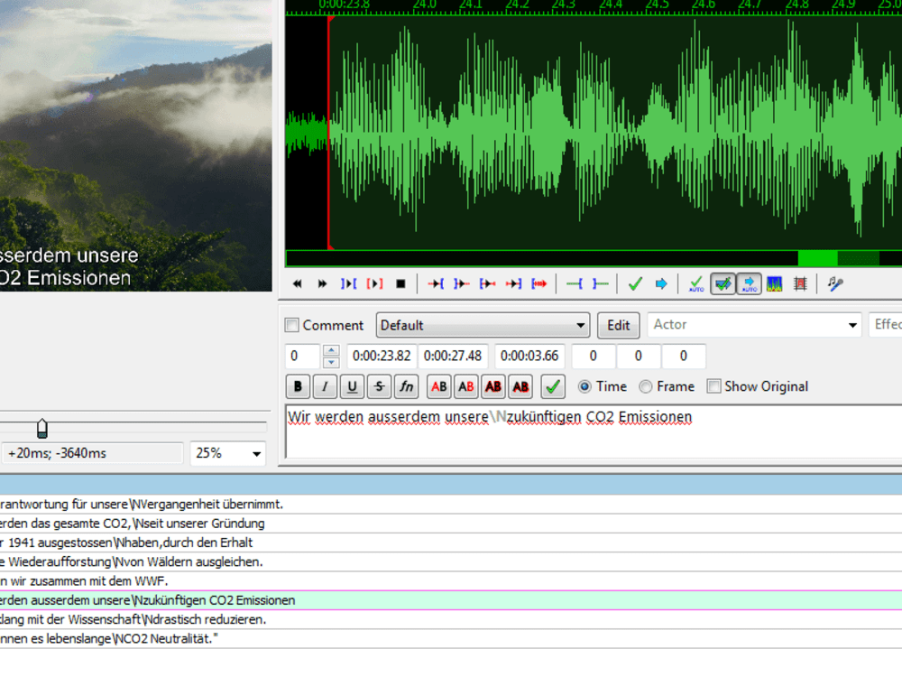Set primary color AB button

click(x=439, y=386)
